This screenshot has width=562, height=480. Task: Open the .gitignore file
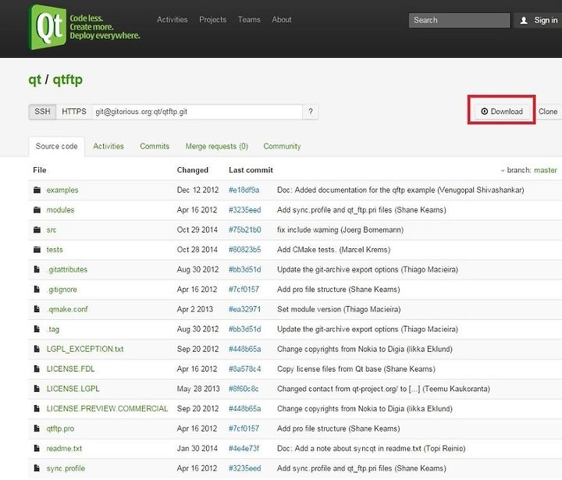click(x=62, y=290)
